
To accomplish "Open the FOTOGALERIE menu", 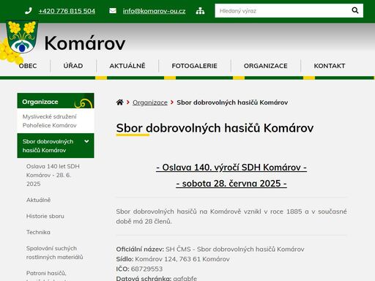I will click(194, 66).
